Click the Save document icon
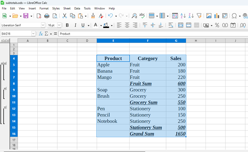Screen dimensions: 248x152 [25, 16]
